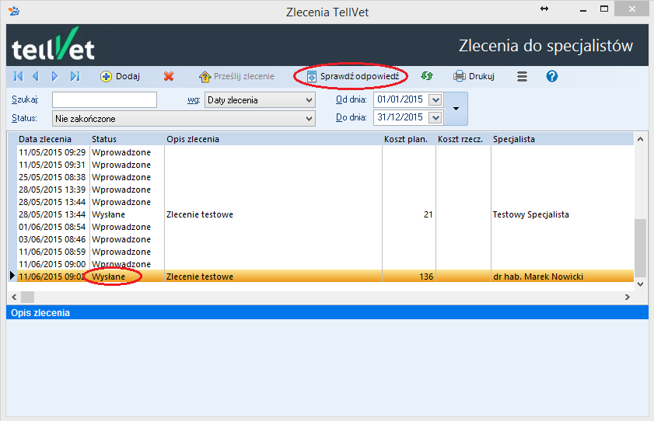Viewport: 654px width, 421px height.
Task: Open the hamburger menu icon
Action: point(523,76)
